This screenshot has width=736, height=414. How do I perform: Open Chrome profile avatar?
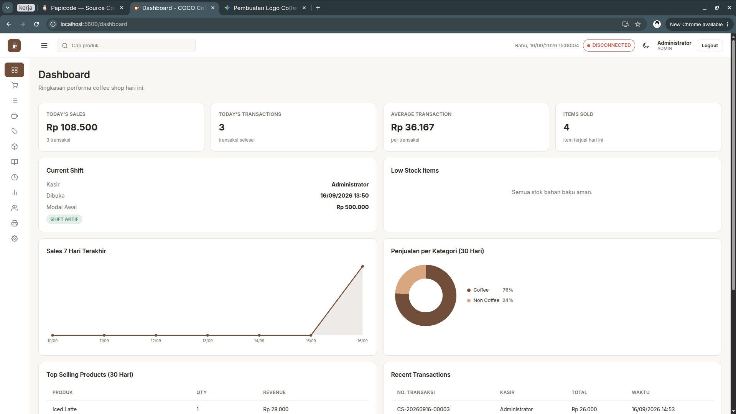coord(657,24)
